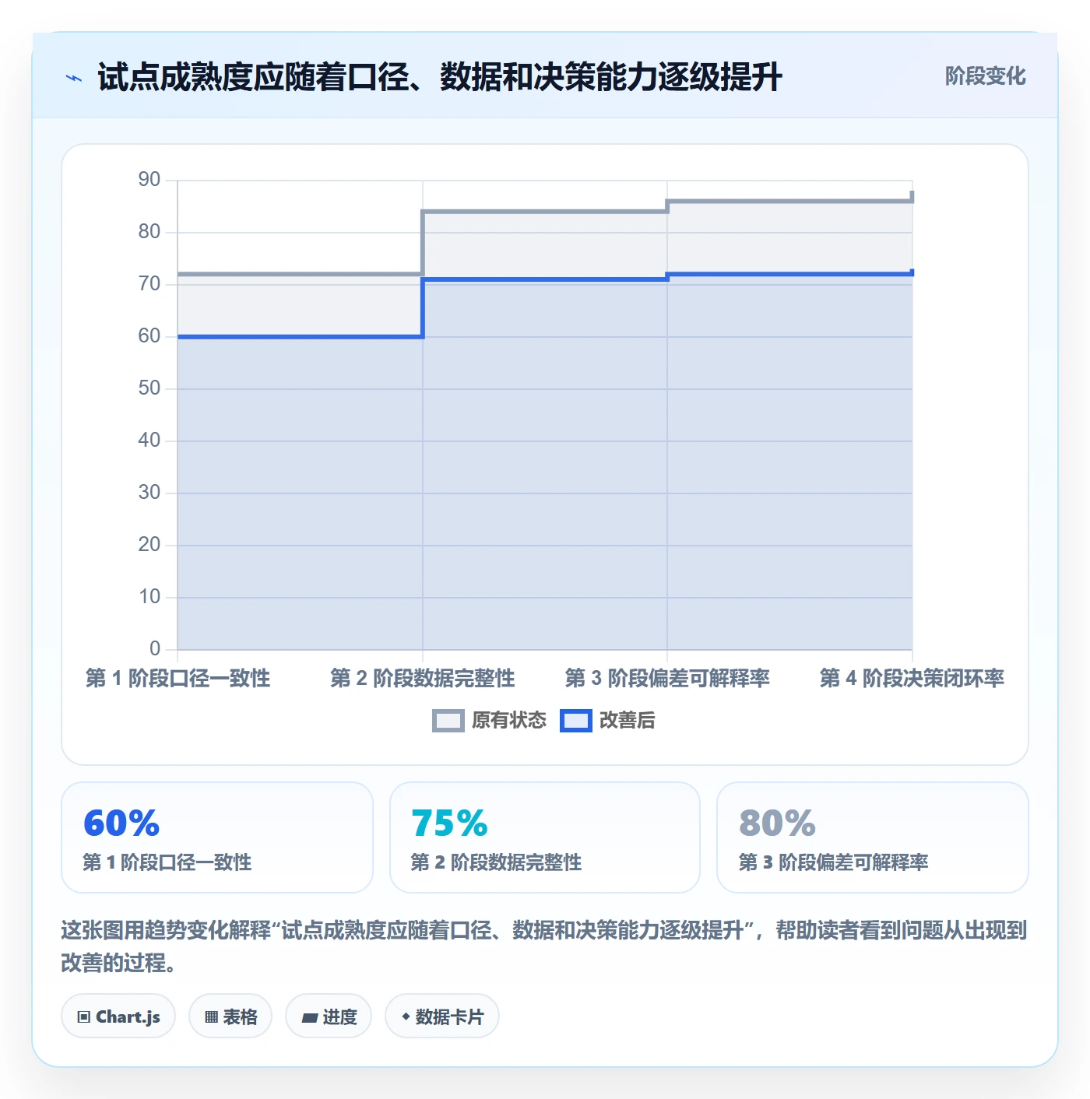This screenshot has width=1090, height=1099.
Task: Click the y-axis value 50
Action: coord(149,388)
